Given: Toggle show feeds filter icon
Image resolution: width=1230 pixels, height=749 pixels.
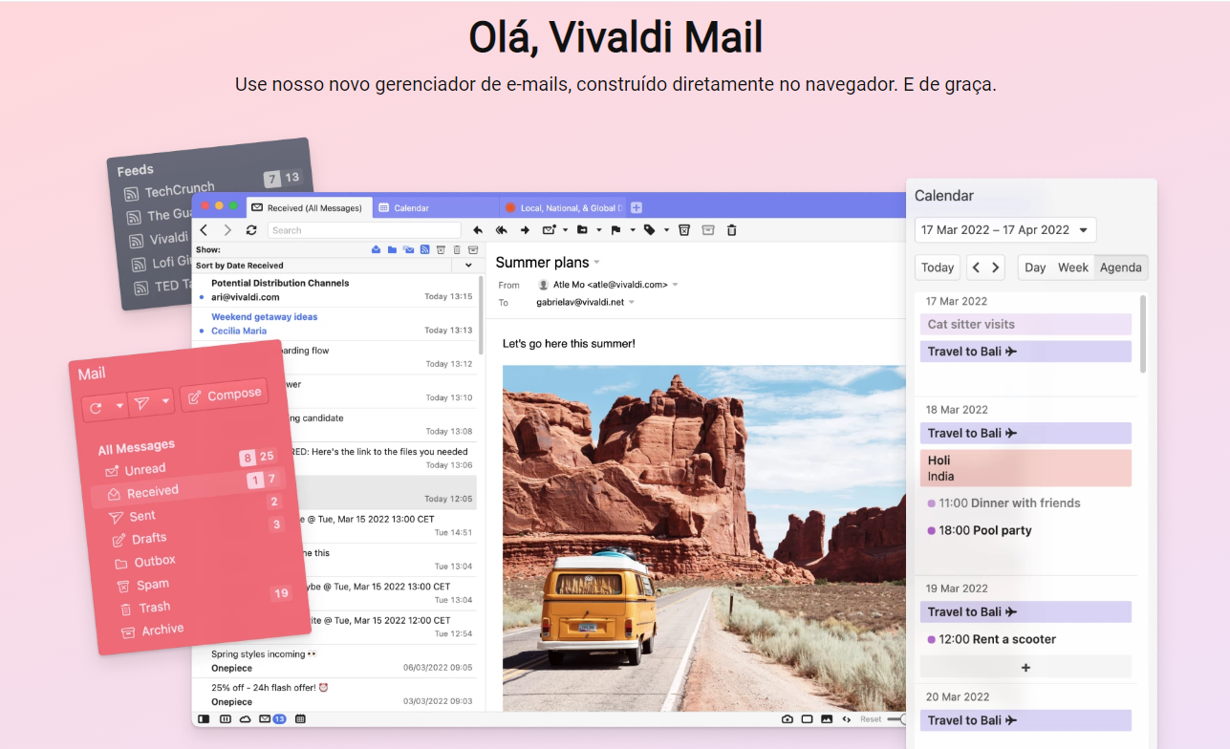Looking at the screenshot, I should click(424, 249).
